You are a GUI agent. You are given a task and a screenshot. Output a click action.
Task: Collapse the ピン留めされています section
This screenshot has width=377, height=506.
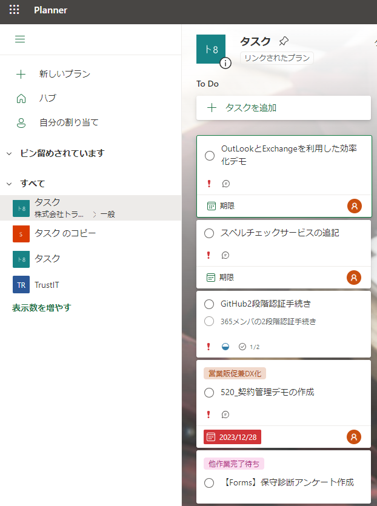point(9,153)
